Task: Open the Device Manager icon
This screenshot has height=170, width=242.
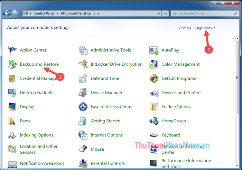Action: coord(83,93)
